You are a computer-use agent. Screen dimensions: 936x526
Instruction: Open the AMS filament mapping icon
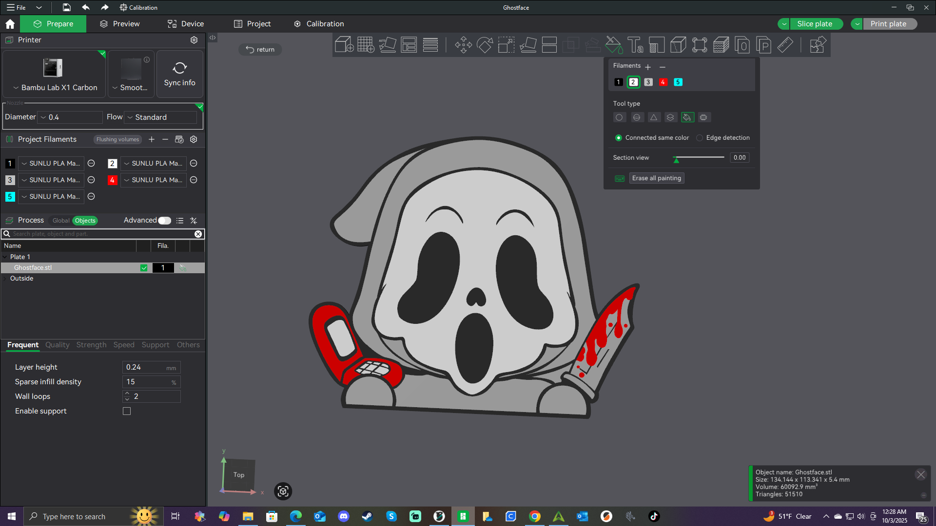(179, 139)
